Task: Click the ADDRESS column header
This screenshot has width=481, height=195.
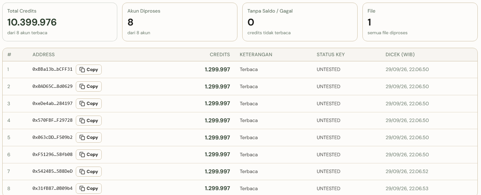Action: click(44, 55)
